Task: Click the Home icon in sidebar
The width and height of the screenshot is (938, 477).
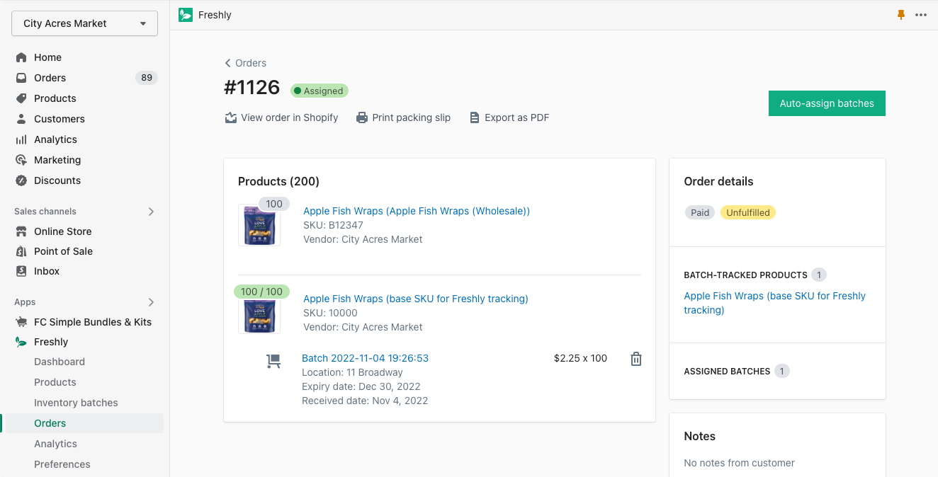Action: pyautogui.click(x=21, y=57)
